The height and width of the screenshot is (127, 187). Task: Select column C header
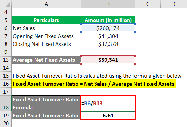(148, 4)
